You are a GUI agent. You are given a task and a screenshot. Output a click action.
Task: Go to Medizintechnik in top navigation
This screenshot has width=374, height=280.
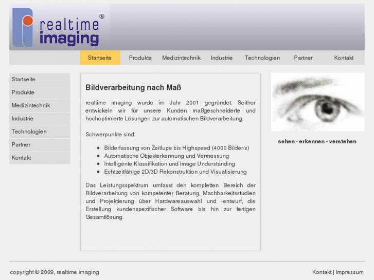click(x=181, y=58)
